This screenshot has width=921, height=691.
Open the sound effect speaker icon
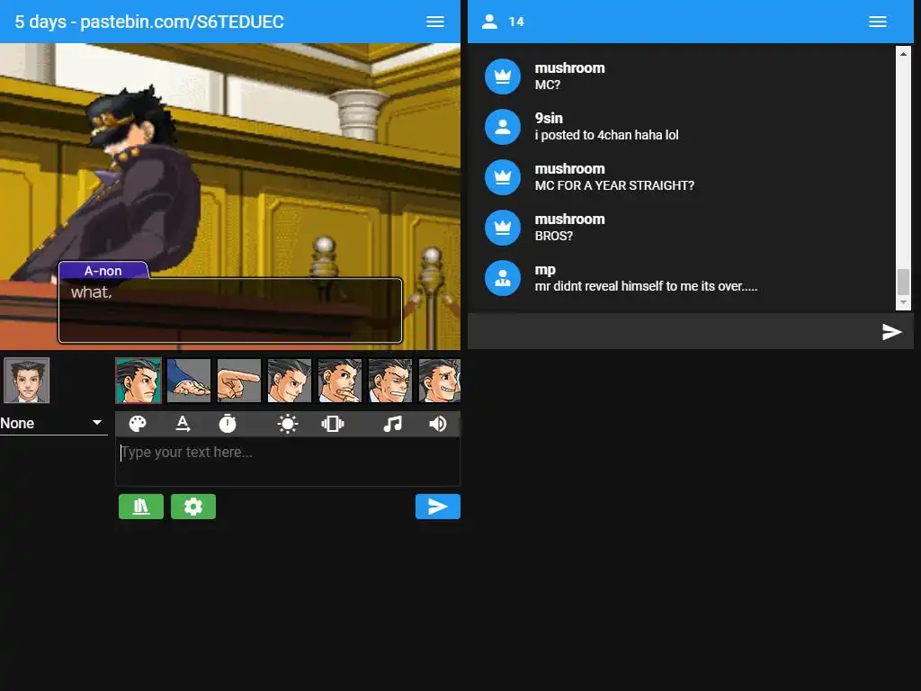[438, 424]
